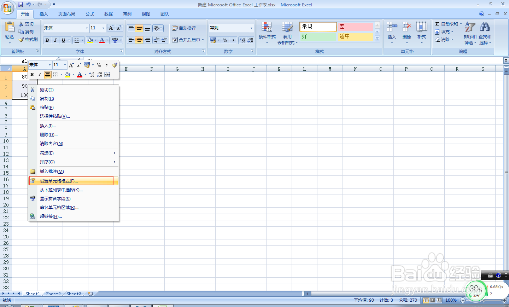
Task: Switch to the 页面布局 ribbon tab
Action: (x=67, y=14)
